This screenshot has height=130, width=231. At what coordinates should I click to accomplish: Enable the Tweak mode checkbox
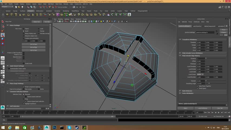tap(24, 63)
